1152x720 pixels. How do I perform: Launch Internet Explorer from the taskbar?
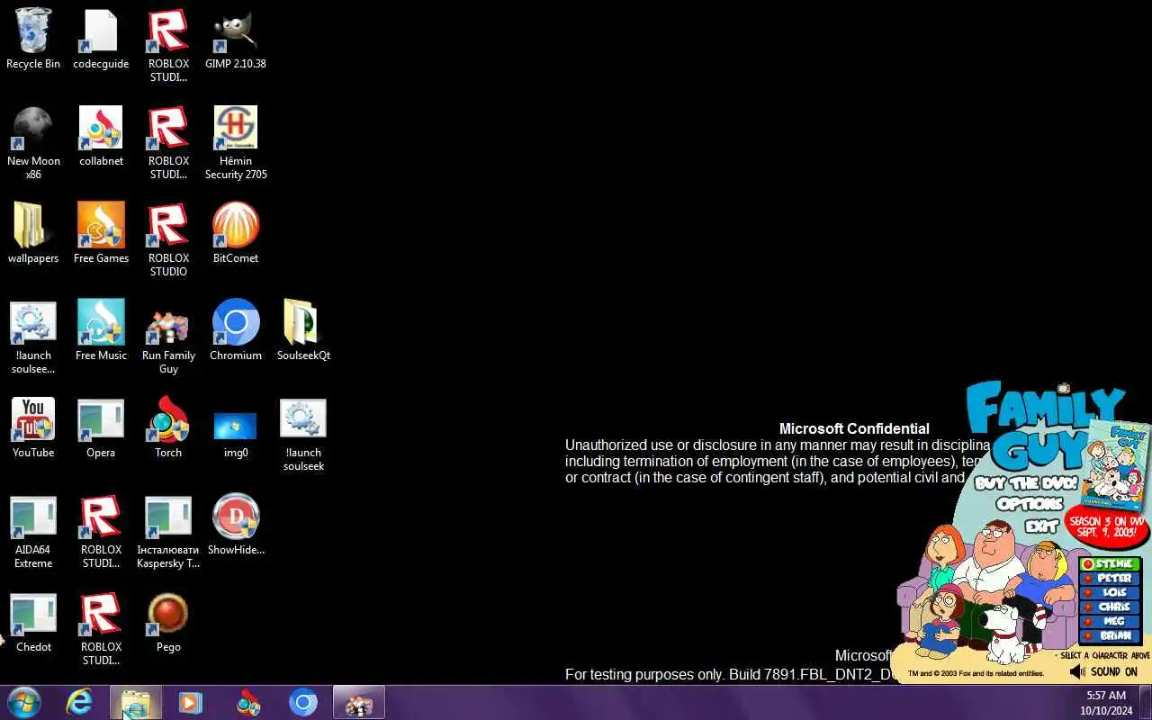80,702
